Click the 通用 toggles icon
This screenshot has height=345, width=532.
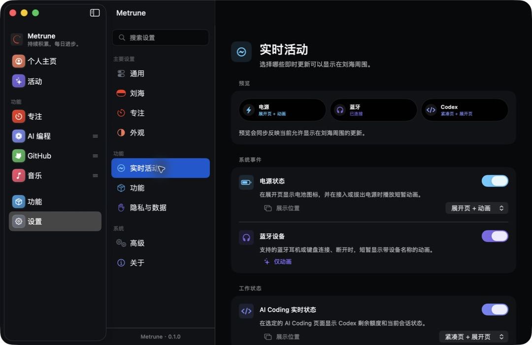121,73
